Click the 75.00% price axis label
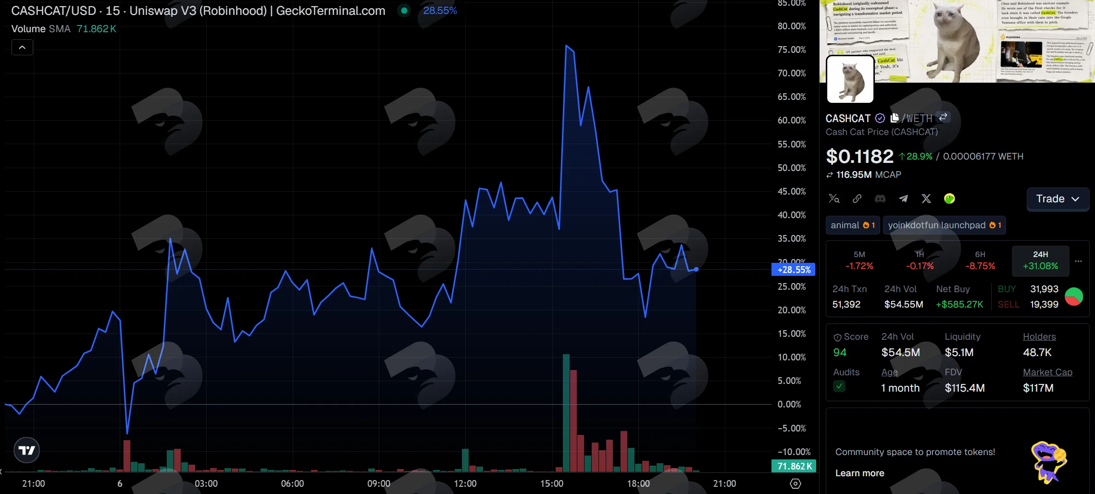This screenshot has width=1095, height=494. pos(792,49)
